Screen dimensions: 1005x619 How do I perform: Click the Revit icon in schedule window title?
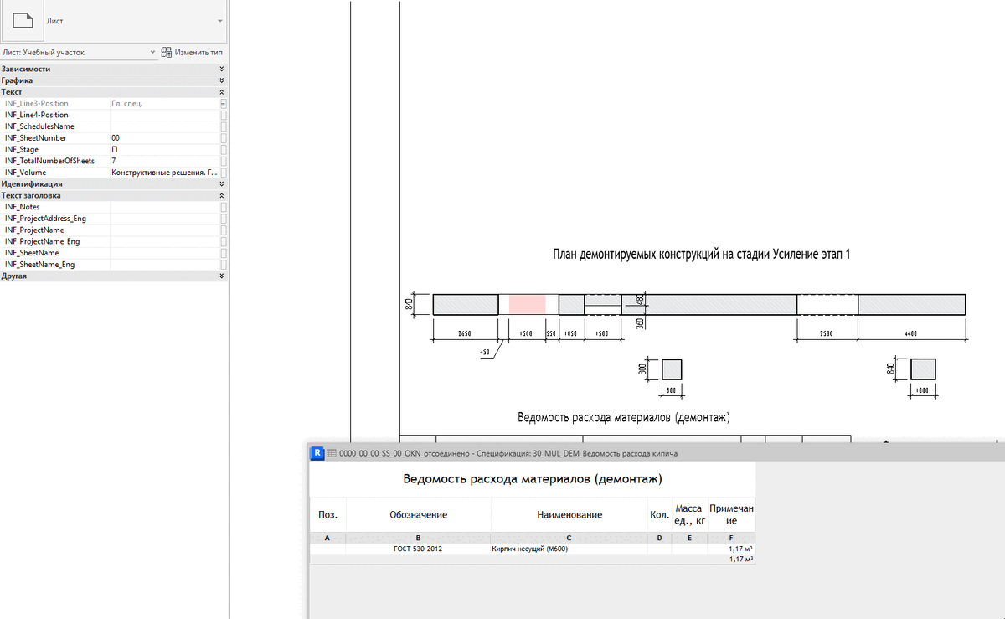(317, 453)
